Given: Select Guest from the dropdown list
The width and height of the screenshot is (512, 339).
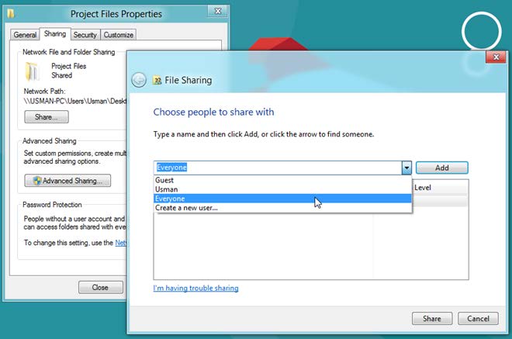Looking at the screenshot, I should 282,180.
